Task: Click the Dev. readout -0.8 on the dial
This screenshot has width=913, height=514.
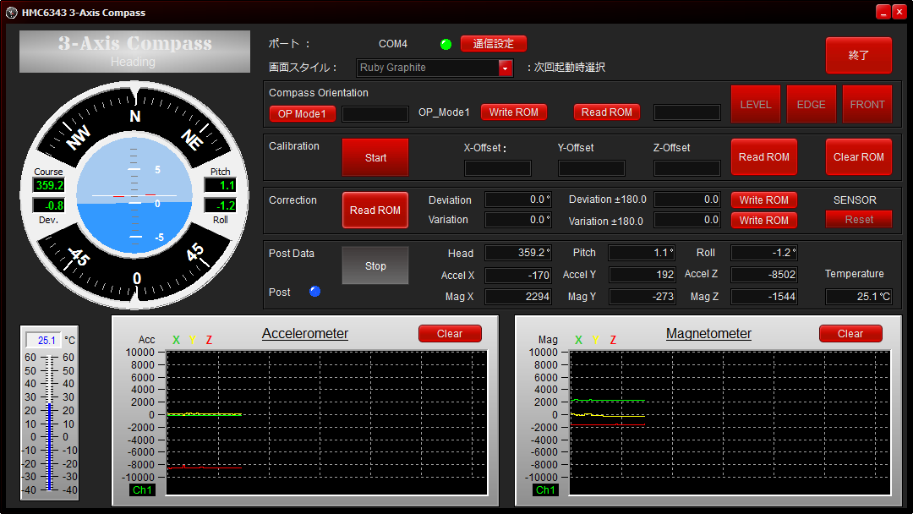Action: point(49,205)
